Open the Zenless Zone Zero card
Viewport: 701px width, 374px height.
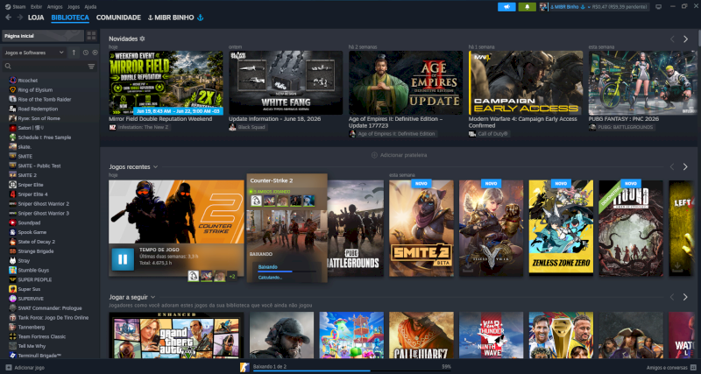click(561, 228)
